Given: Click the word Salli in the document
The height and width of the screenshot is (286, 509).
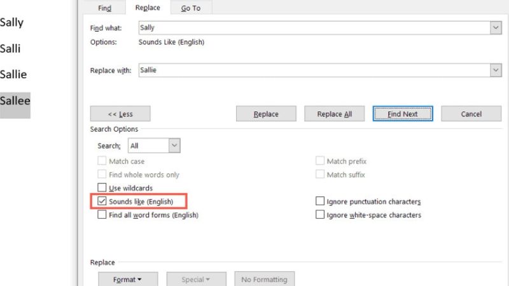Looking at the screenshot, I should click(x=10, y=49).
